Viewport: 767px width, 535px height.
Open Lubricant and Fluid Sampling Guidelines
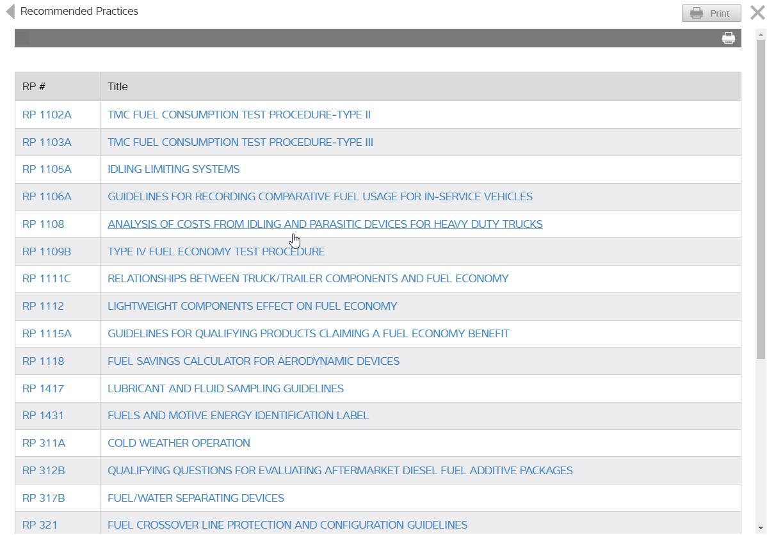[225, 389]
